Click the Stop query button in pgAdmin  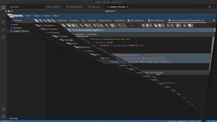coord(143,25)
